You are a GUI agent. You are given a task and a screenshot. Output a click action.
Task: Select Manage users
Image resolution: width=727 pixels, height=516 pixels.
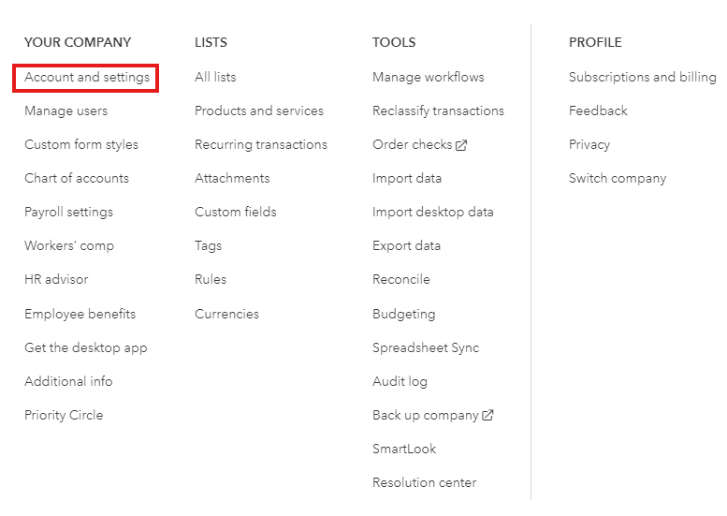[x=65, y=111]
